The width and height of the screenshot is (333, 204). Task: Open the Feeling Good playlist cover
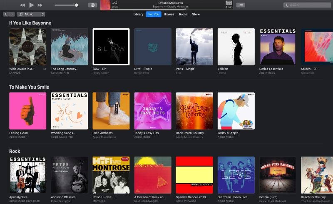pyautogui.click(x=27, y=111)
